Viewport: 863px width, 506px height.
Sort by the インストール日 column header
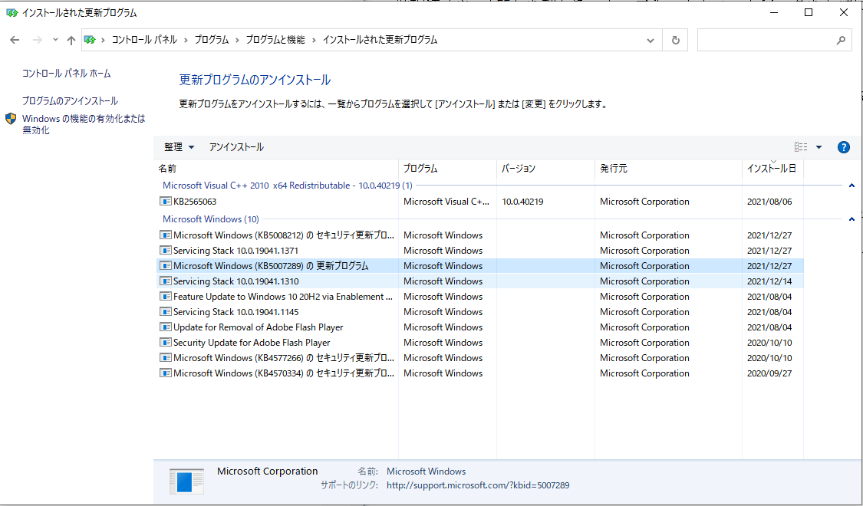(771, 169)
